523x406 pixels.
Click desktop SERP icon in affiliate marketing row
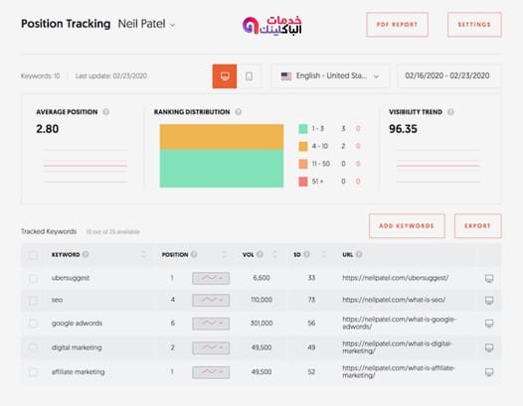(x=489, y=372)
